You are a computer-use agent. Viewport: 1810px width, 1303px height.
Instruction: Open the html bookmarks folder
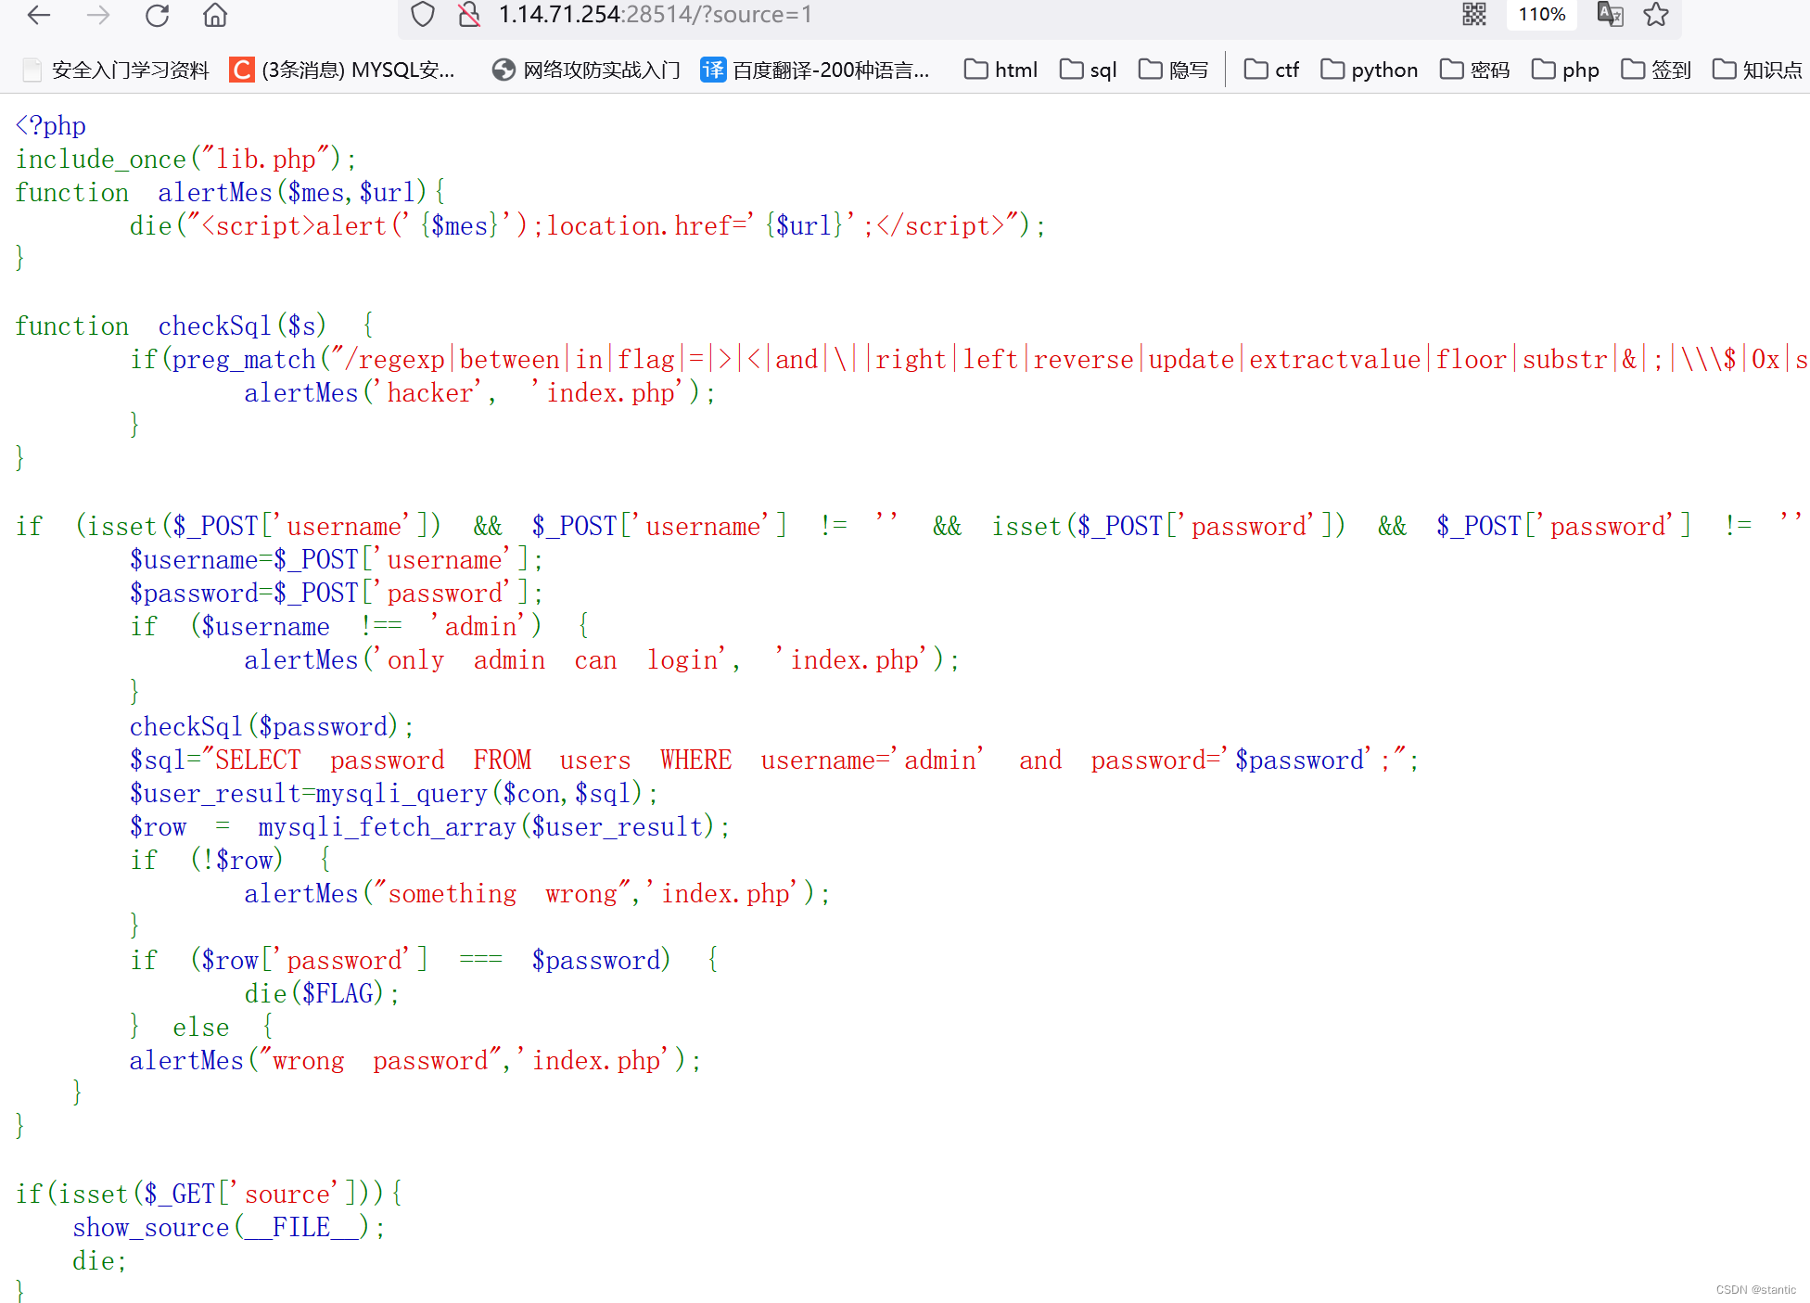point(1001,70)
